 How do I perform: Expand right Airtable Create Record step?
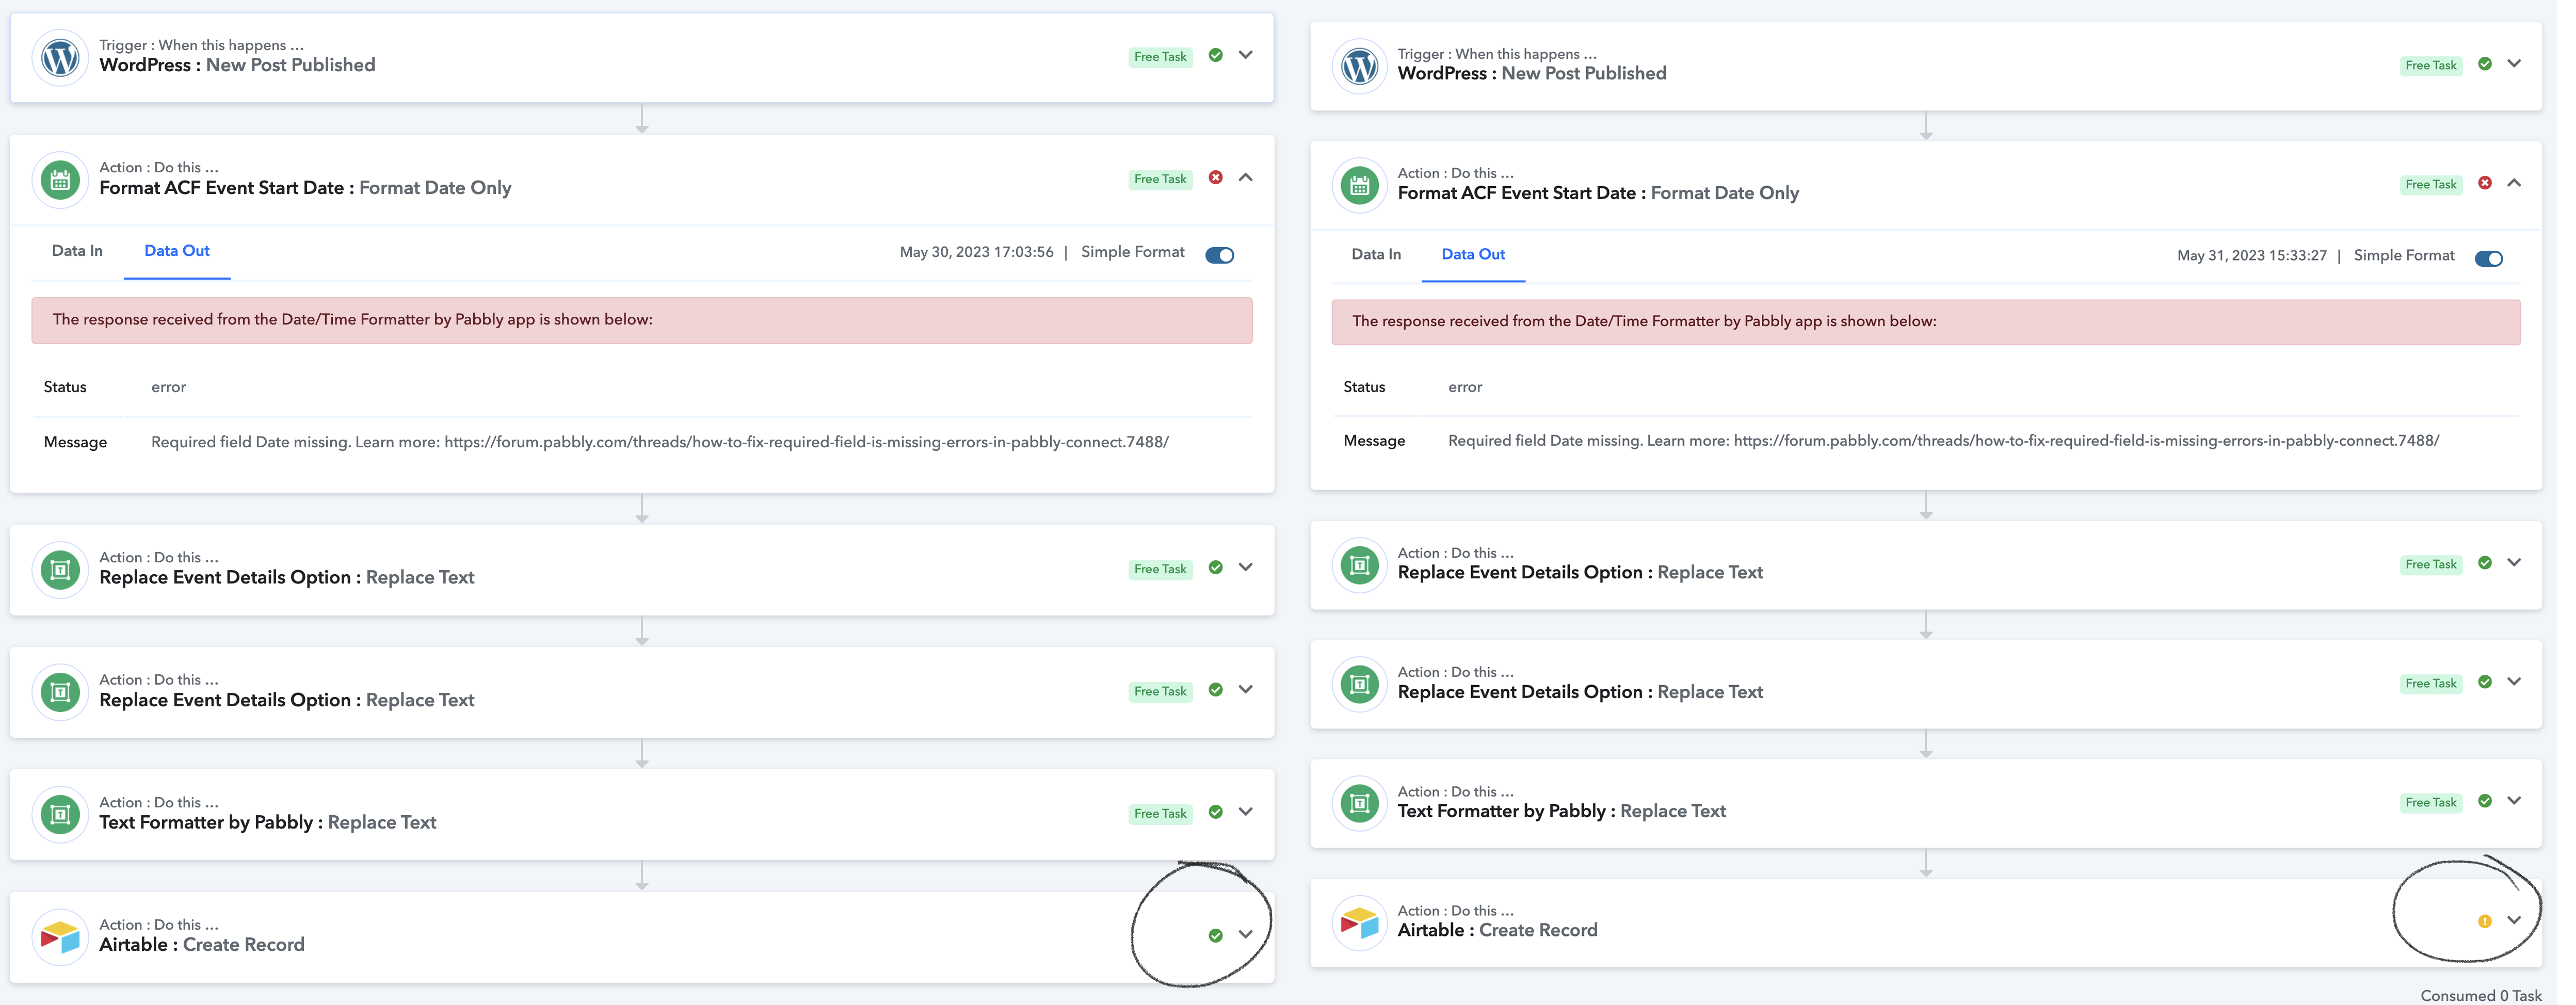click(2514, 921)
